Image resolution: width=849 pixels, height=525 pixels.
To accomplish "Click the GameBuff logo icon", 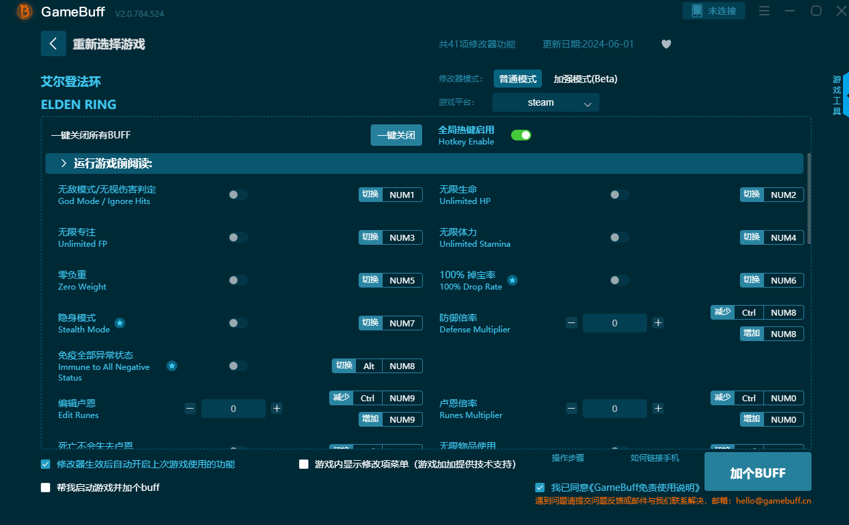I will coord(25,12).
